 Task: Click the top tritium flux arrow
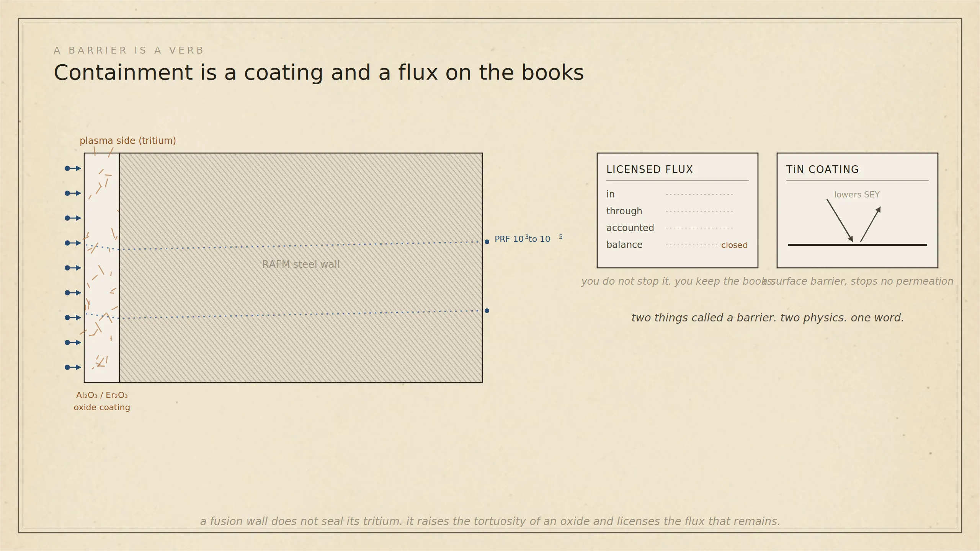[x=73, y=168]
